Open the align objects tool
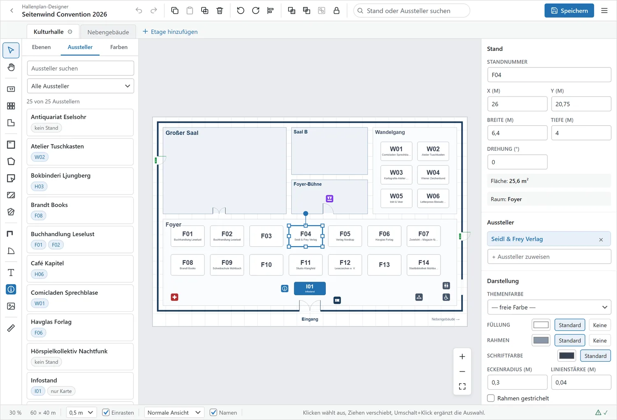The width and height of the screenshot is (617, 420). (271, 11)
